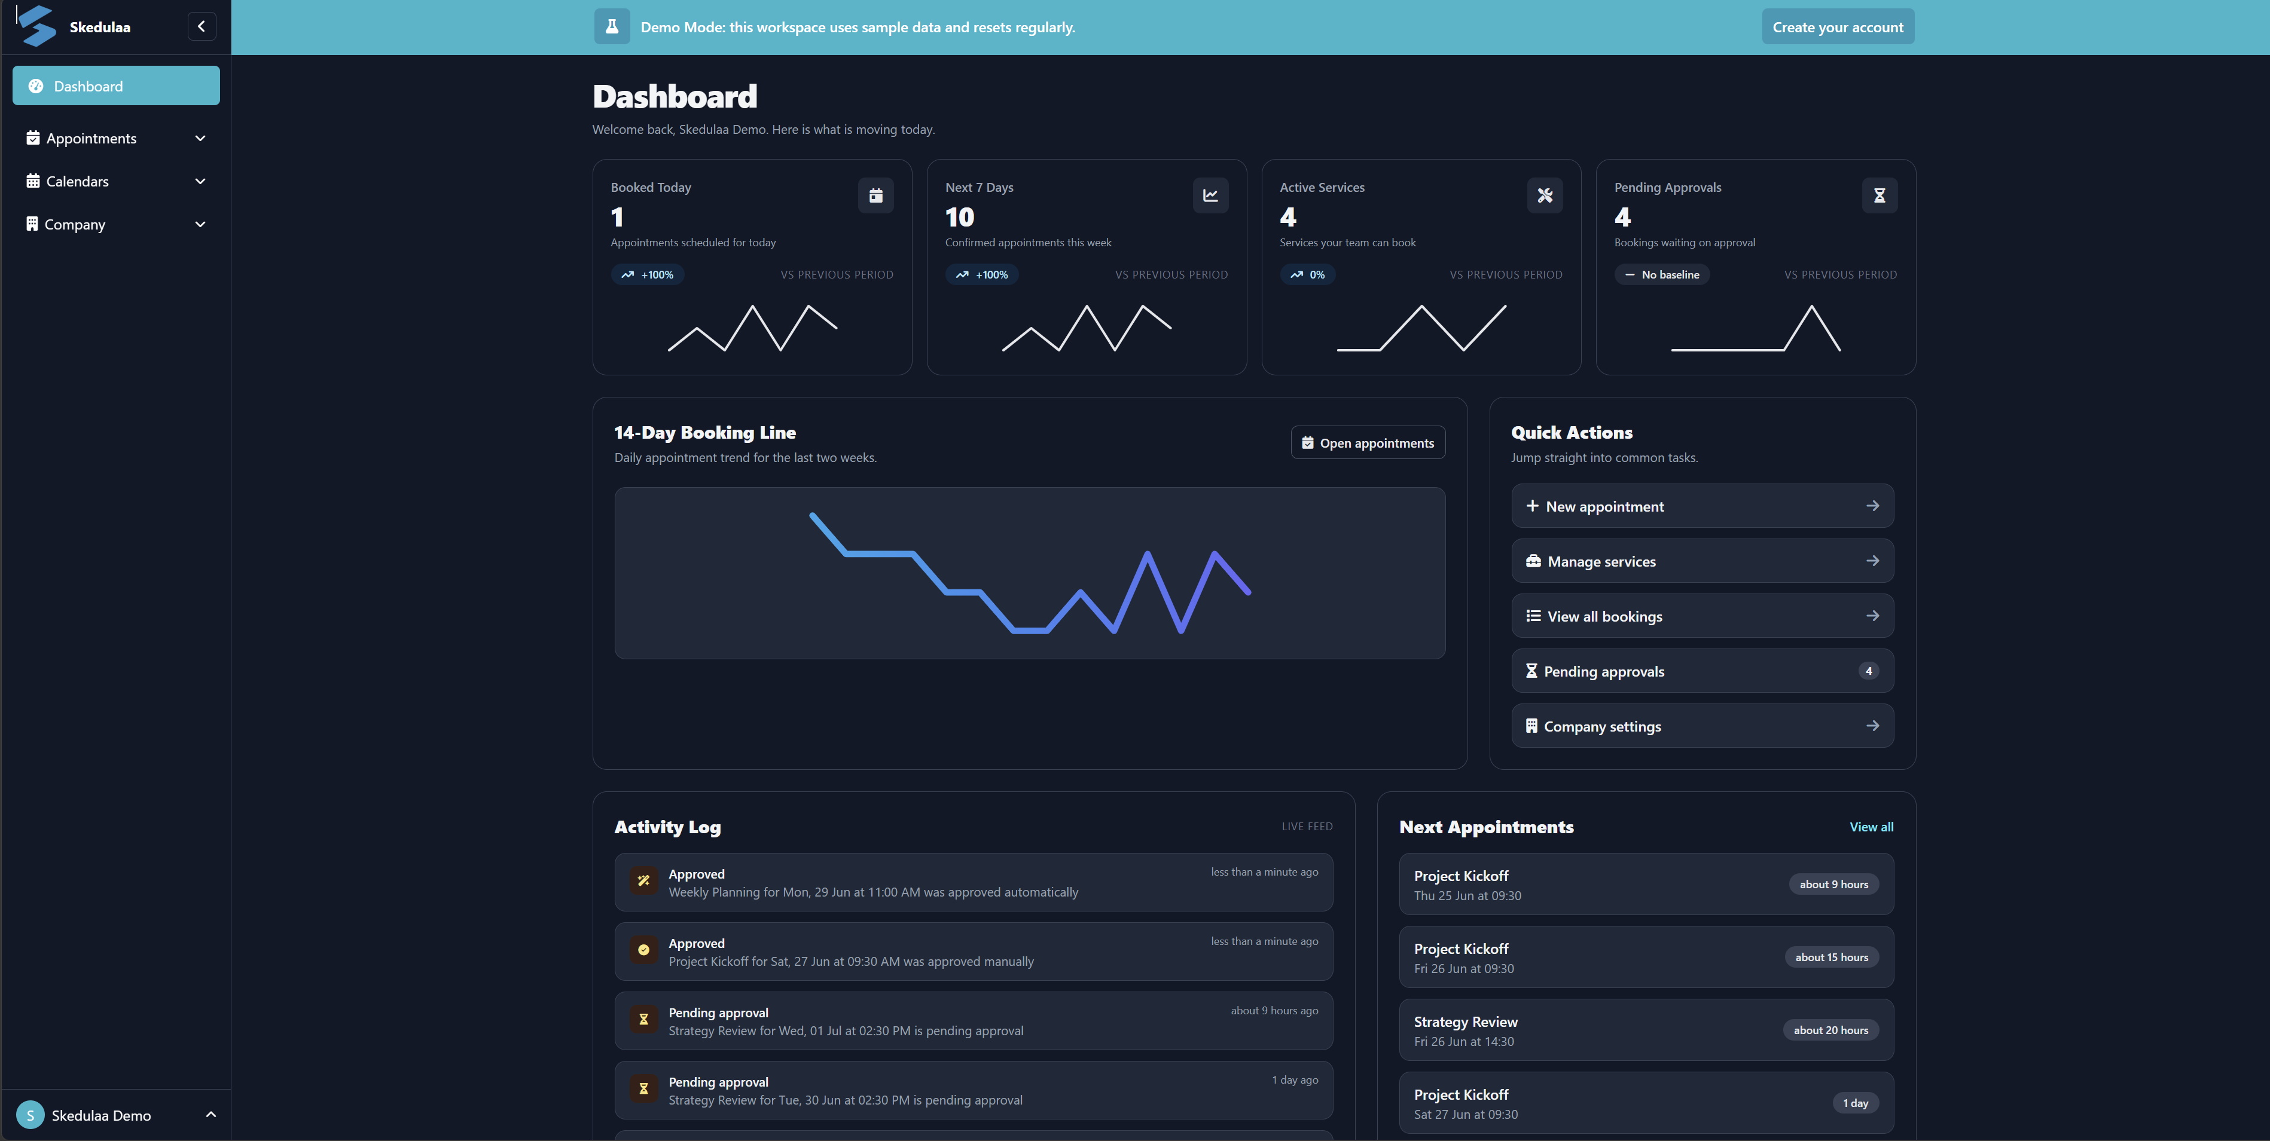Screen dimensions: 2270x1141
Task: Click View all link in Next Appointments
Action: tap(1871, 827)
